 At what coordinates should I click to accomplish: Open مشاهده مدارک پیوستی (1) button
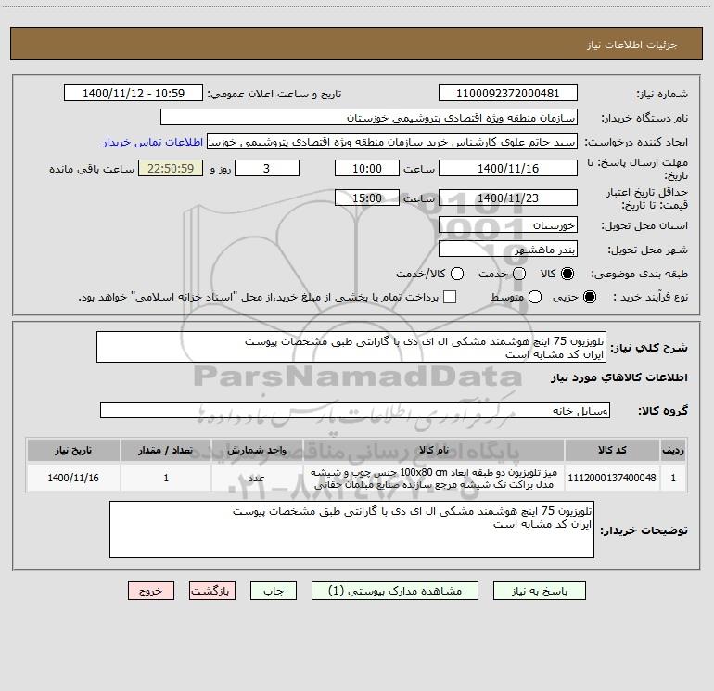coord(395,590)
